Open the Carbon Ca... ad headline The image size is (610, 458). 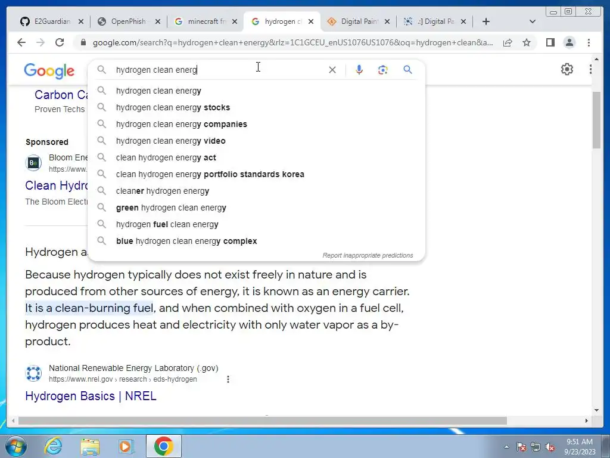point(61,95)
